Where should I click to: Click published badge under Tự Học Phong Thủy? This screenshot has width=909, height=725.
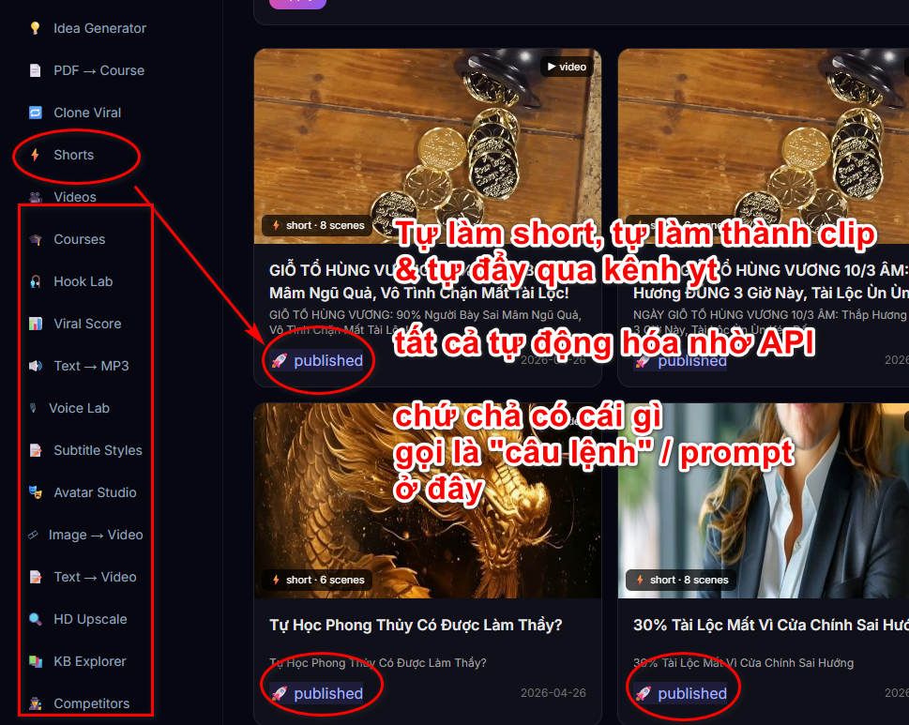pos(318,694)
